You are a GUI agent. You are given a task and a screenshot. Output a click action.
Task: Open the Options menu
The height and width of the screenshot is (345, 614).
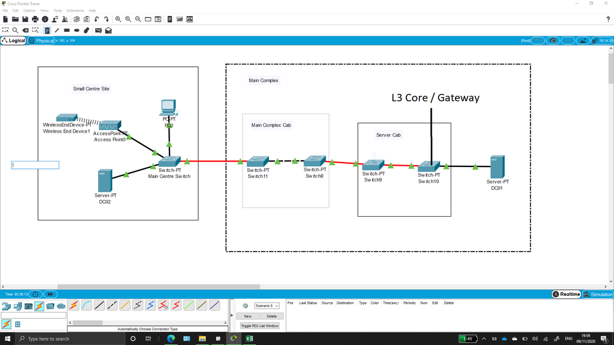click(29, 10)
